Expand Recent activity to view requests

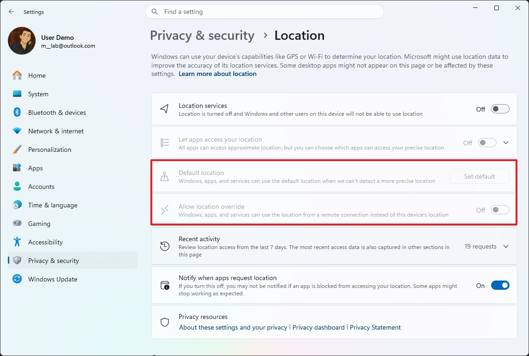coord(506,246)
